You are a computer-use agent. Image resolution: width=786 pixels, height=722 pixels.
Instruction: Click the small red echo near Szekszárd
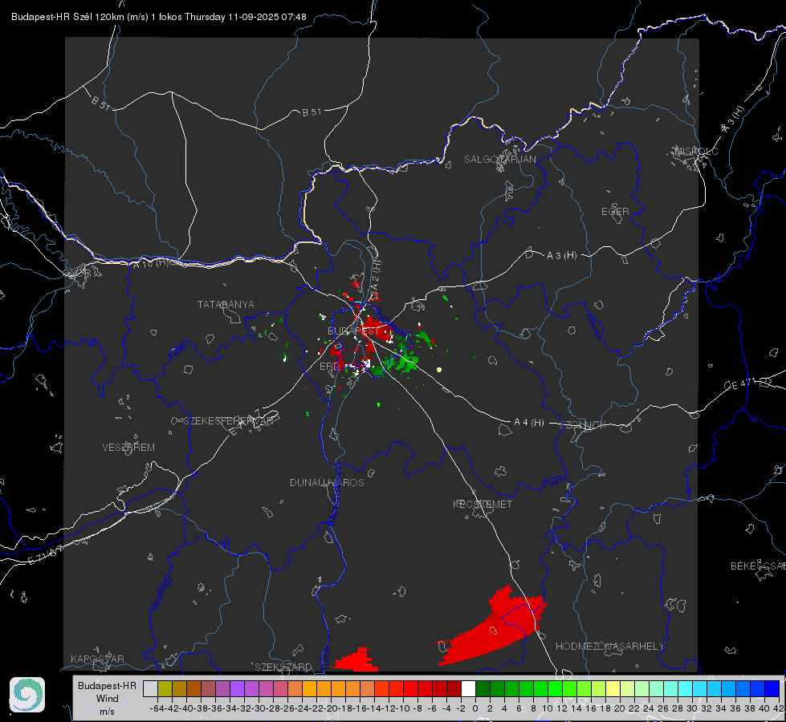pos(356,661)
